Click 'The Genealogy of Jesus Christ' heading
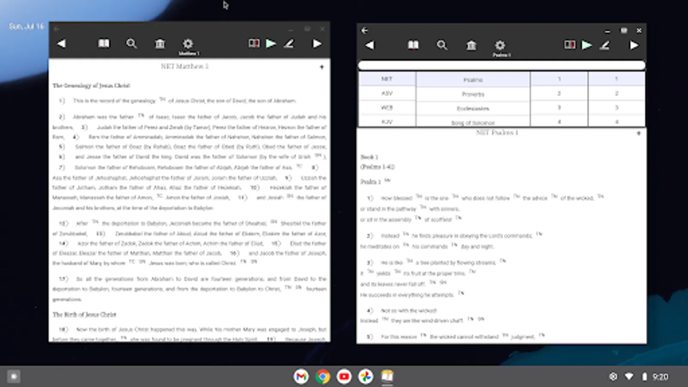 coord(91,86)
